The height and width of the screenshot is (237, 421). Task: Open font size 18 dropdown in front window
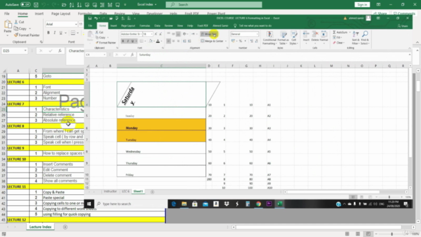[151, 34]
